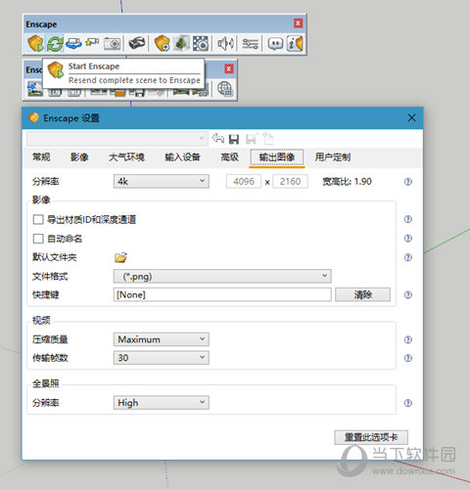Click help icon beside 默认文件夹
Image resolution: width=470 pixels, height=489 pixels.
click(x=408, y=257)
